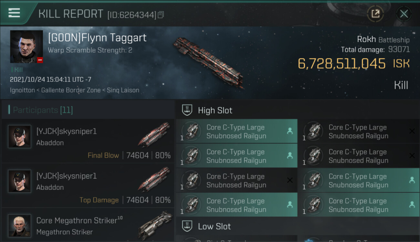The width and height of the screenshot is (420, 242).
Task: Click the third left-column railgun's X mark
Action: 290,180
